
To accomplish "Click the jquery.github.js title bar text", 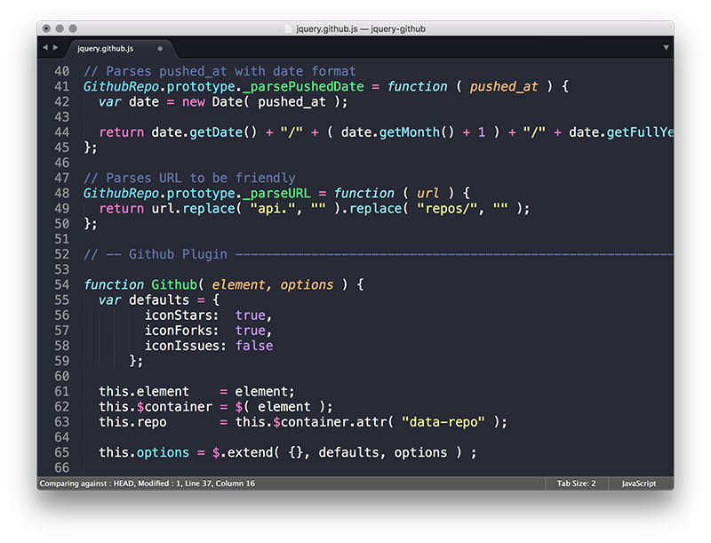I will pos(354,28).
